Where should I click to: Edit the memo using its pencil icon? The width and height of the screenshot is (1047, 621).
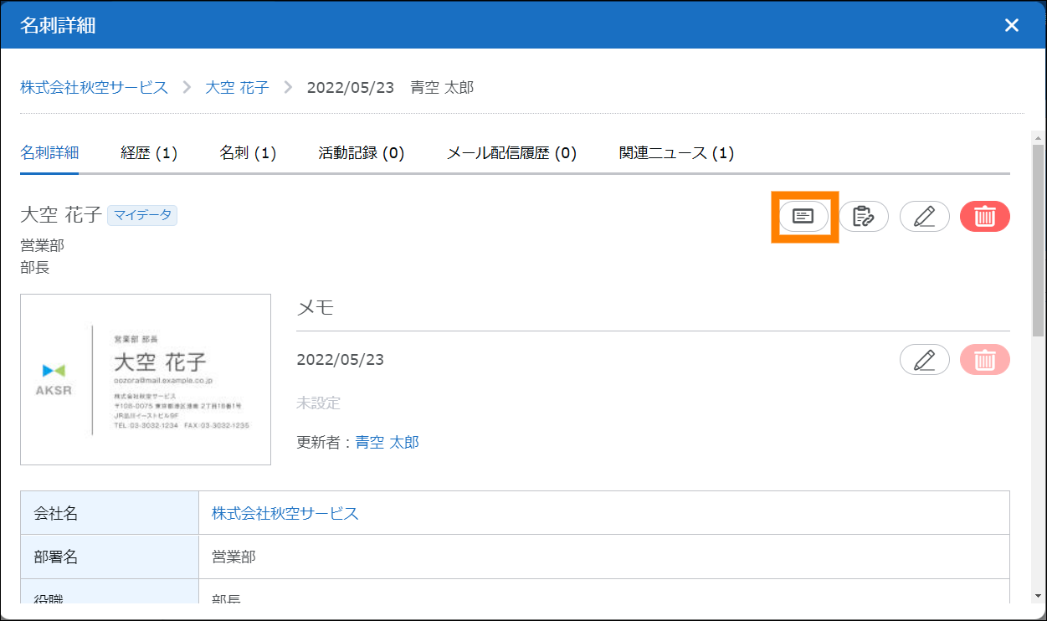click(924, 360)
